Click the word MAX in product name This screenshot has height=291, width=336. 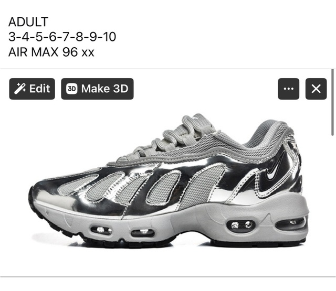45,52
